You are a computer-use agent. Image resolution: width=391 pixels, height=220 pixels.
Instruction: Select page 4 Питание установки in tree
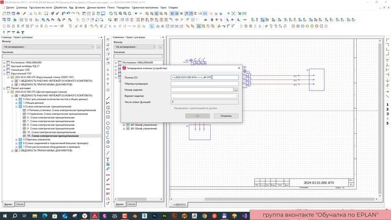(x=61, y=110)
